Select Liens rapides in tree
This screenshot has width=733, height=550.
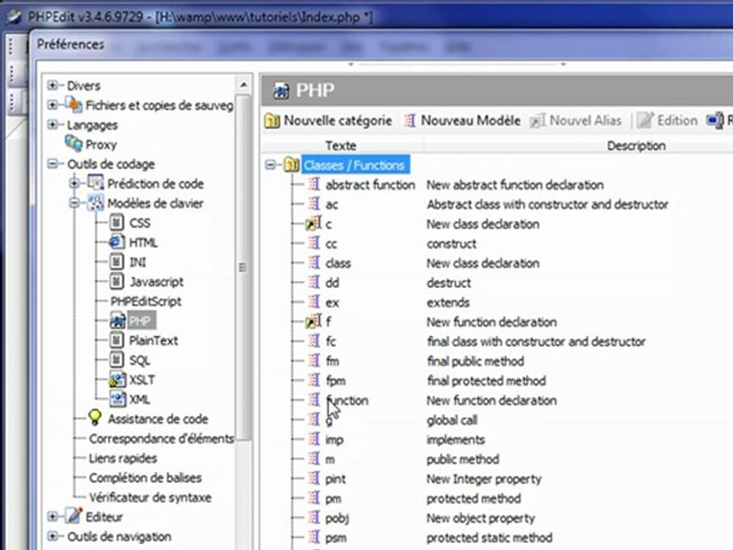coord(123,458)
